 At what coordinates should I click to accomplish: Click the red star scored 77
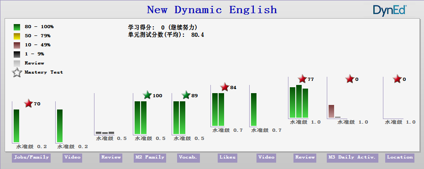[x=302, y=79]
